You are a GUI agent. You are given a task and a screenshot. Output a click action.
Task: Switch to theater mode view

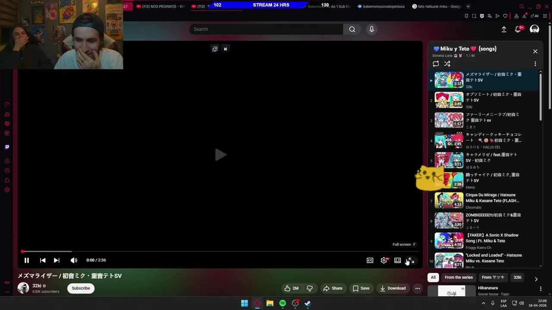tap(398, 260)
